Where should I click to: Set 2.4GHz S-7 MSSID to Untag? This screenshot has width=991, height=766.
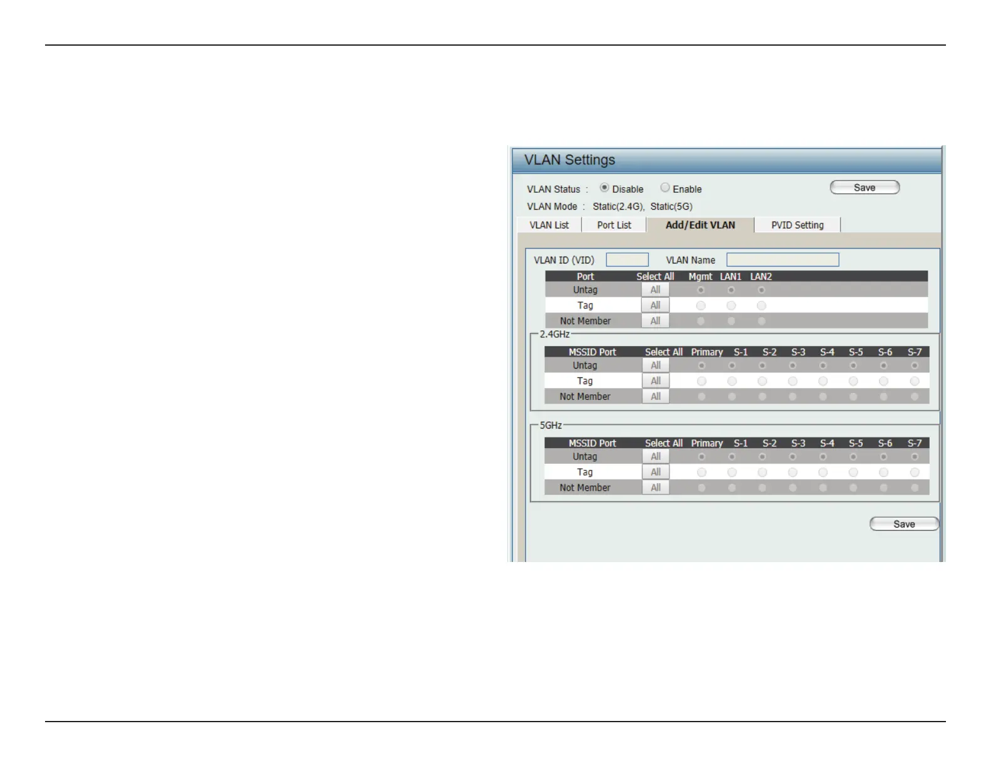pyautogui.click(x=915, y=365)
